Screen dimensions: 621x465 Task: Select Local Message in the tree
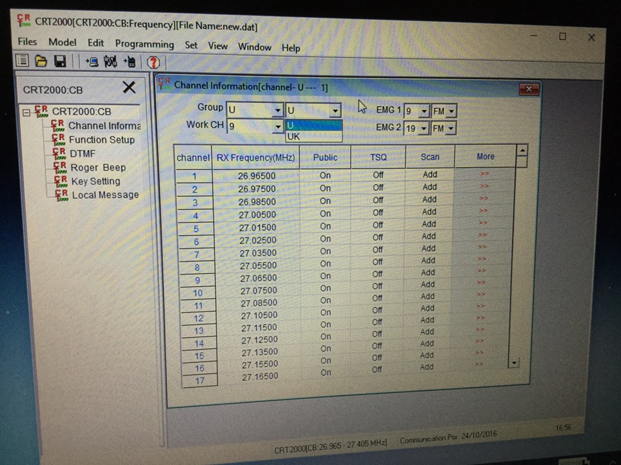pyautogui.click(x=106, y=195)
